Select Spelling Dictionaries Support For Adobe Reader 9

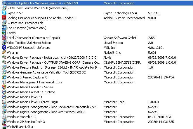click(41, 18)
